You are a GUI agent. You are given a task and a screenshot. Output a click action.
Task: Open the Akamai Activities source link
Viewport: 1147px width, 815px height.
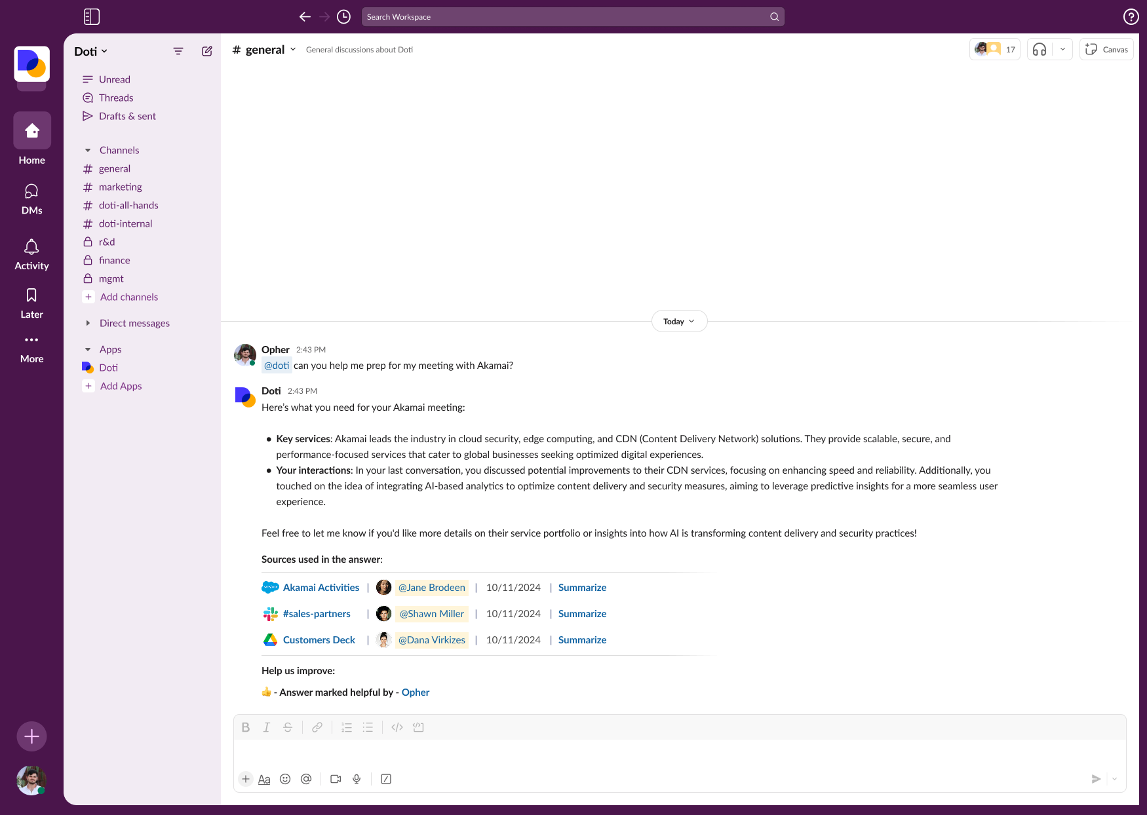pyautogui.click(x=321, y=588)
